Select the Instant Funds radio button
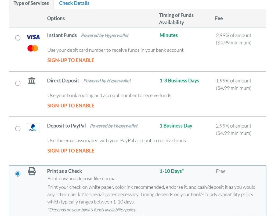The image size is (275, 216). (18, 38)
